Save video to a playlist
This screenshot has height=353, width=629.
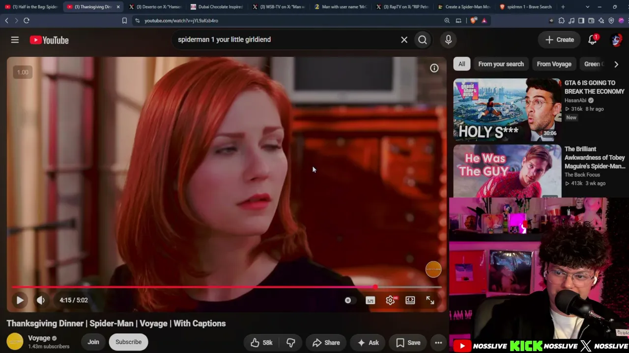pos(408,343)
